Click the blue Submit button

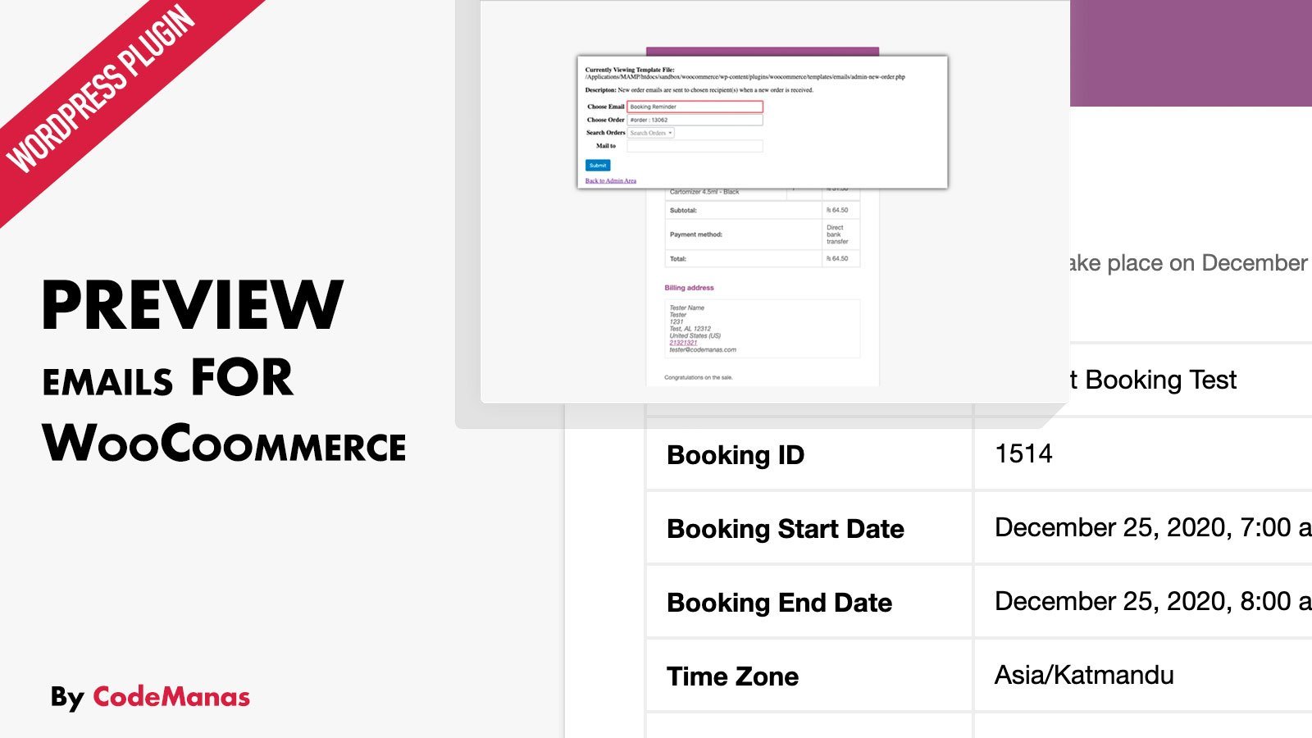pyautogui.click(x=598, y=165)
